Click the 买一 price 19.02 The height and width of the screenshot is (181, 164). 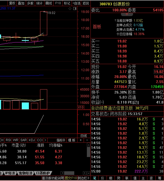[122, 41]
